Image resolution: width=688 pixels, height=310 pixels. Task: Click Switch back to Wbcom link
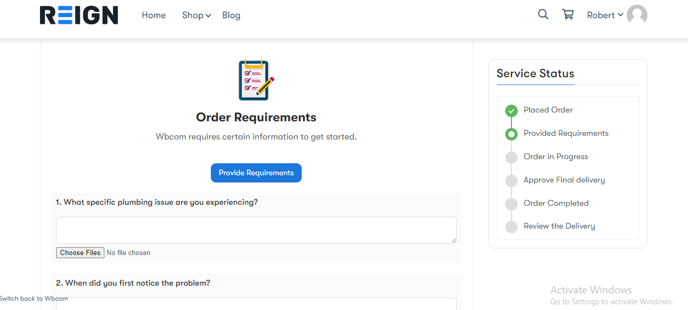pos(34,299)
